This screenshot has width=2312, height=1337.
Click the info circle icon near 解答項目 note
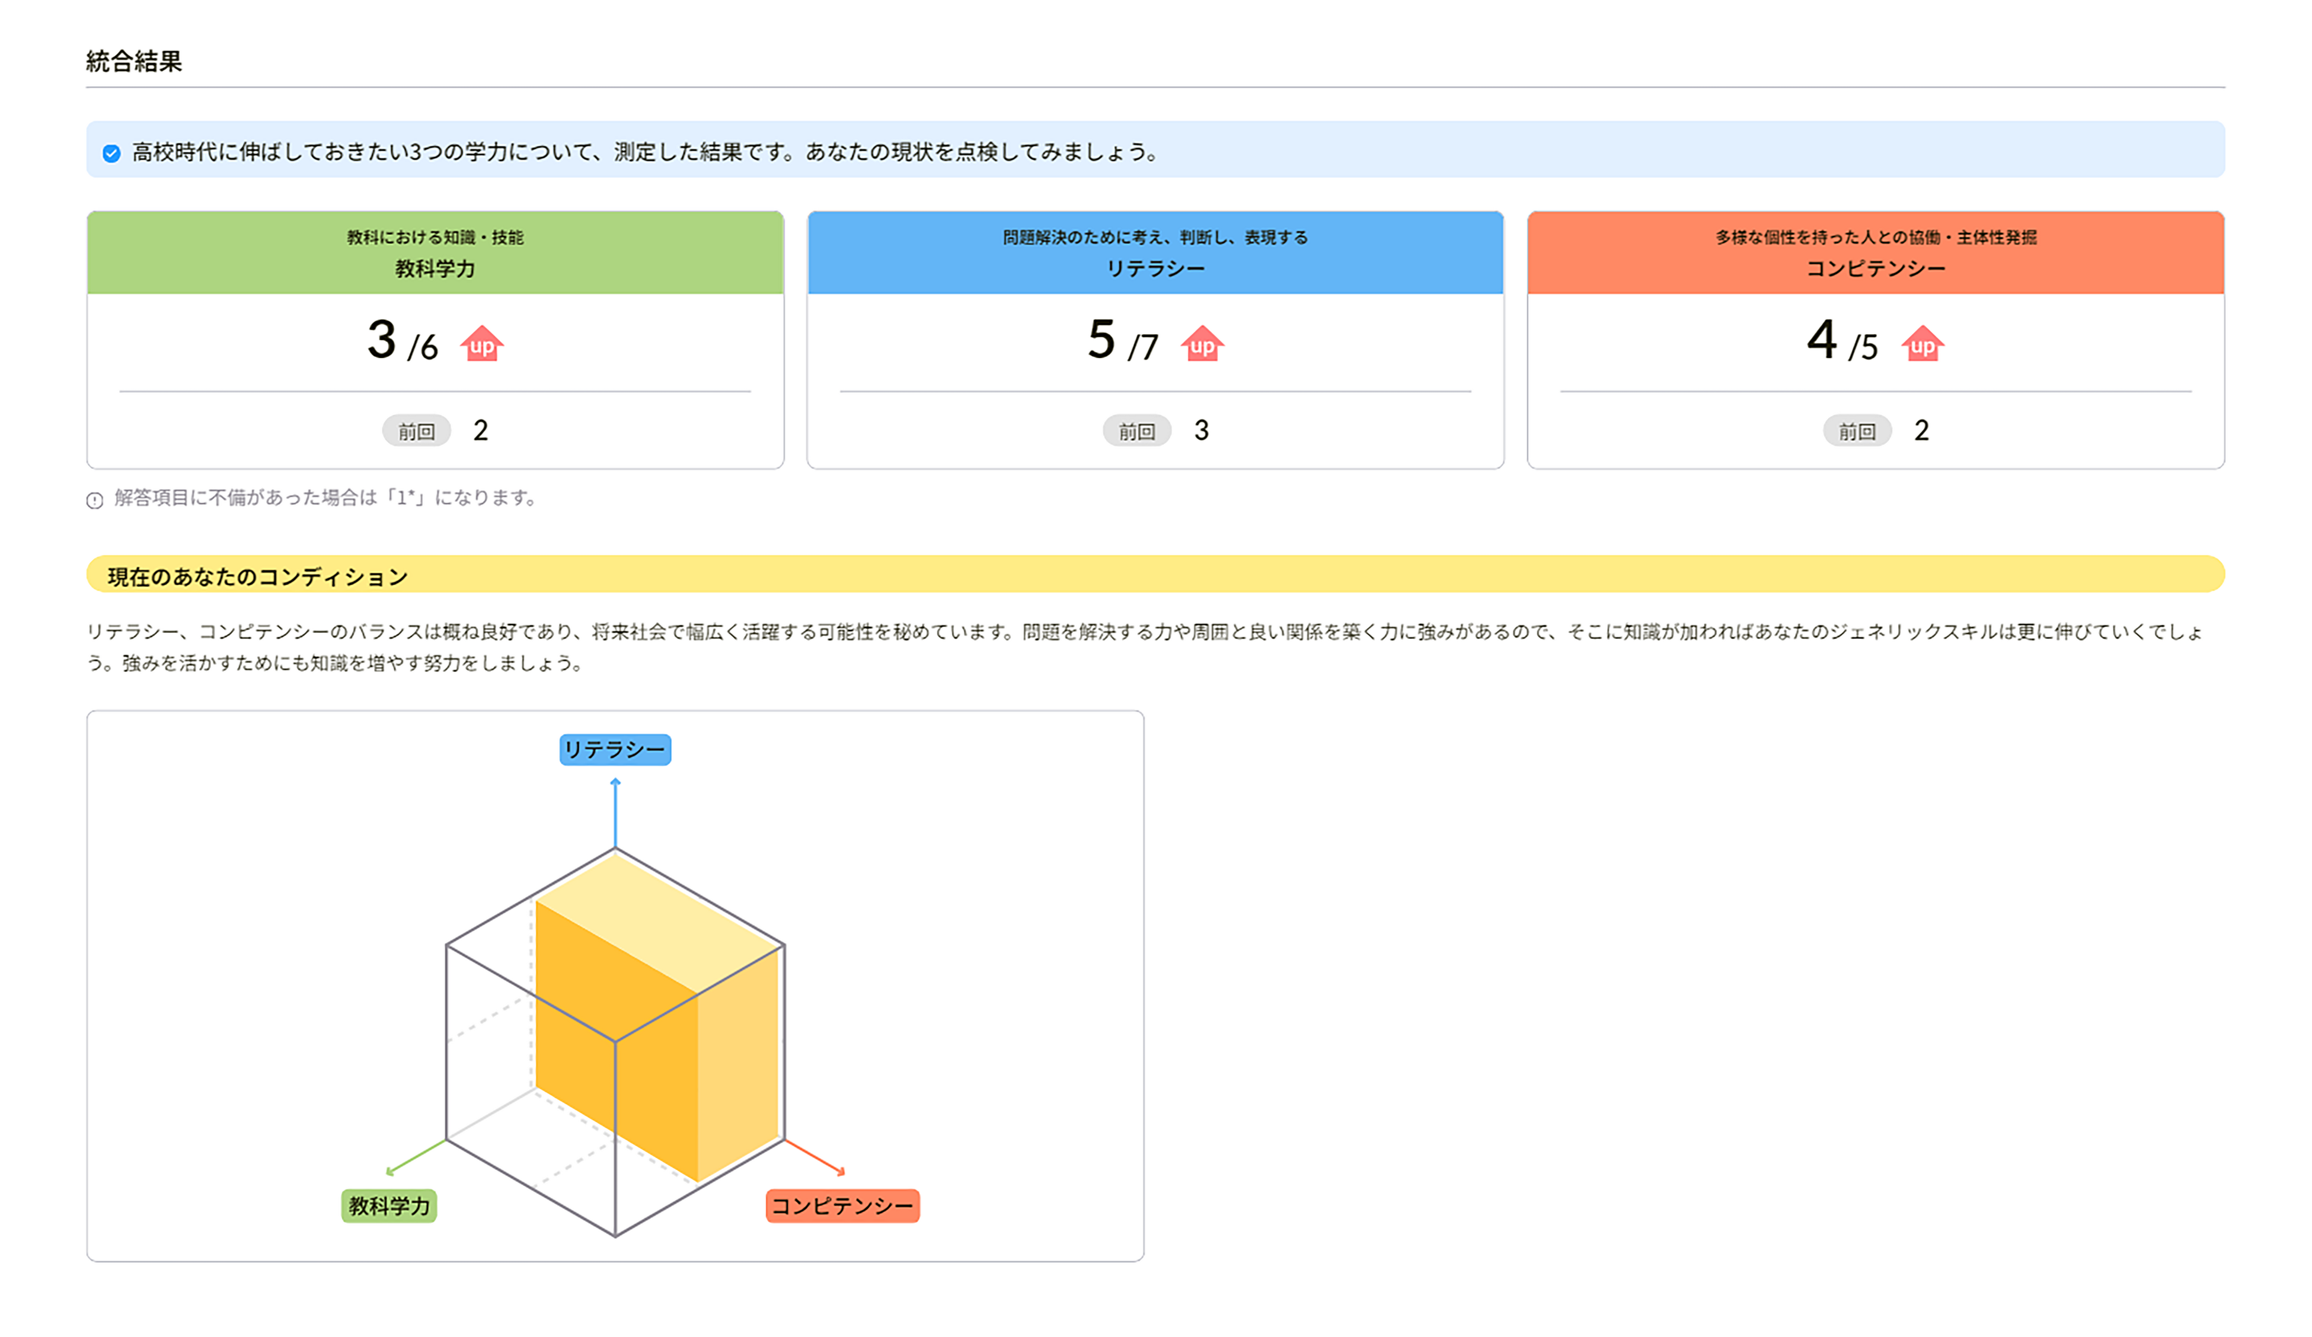[x=94, y=500]
